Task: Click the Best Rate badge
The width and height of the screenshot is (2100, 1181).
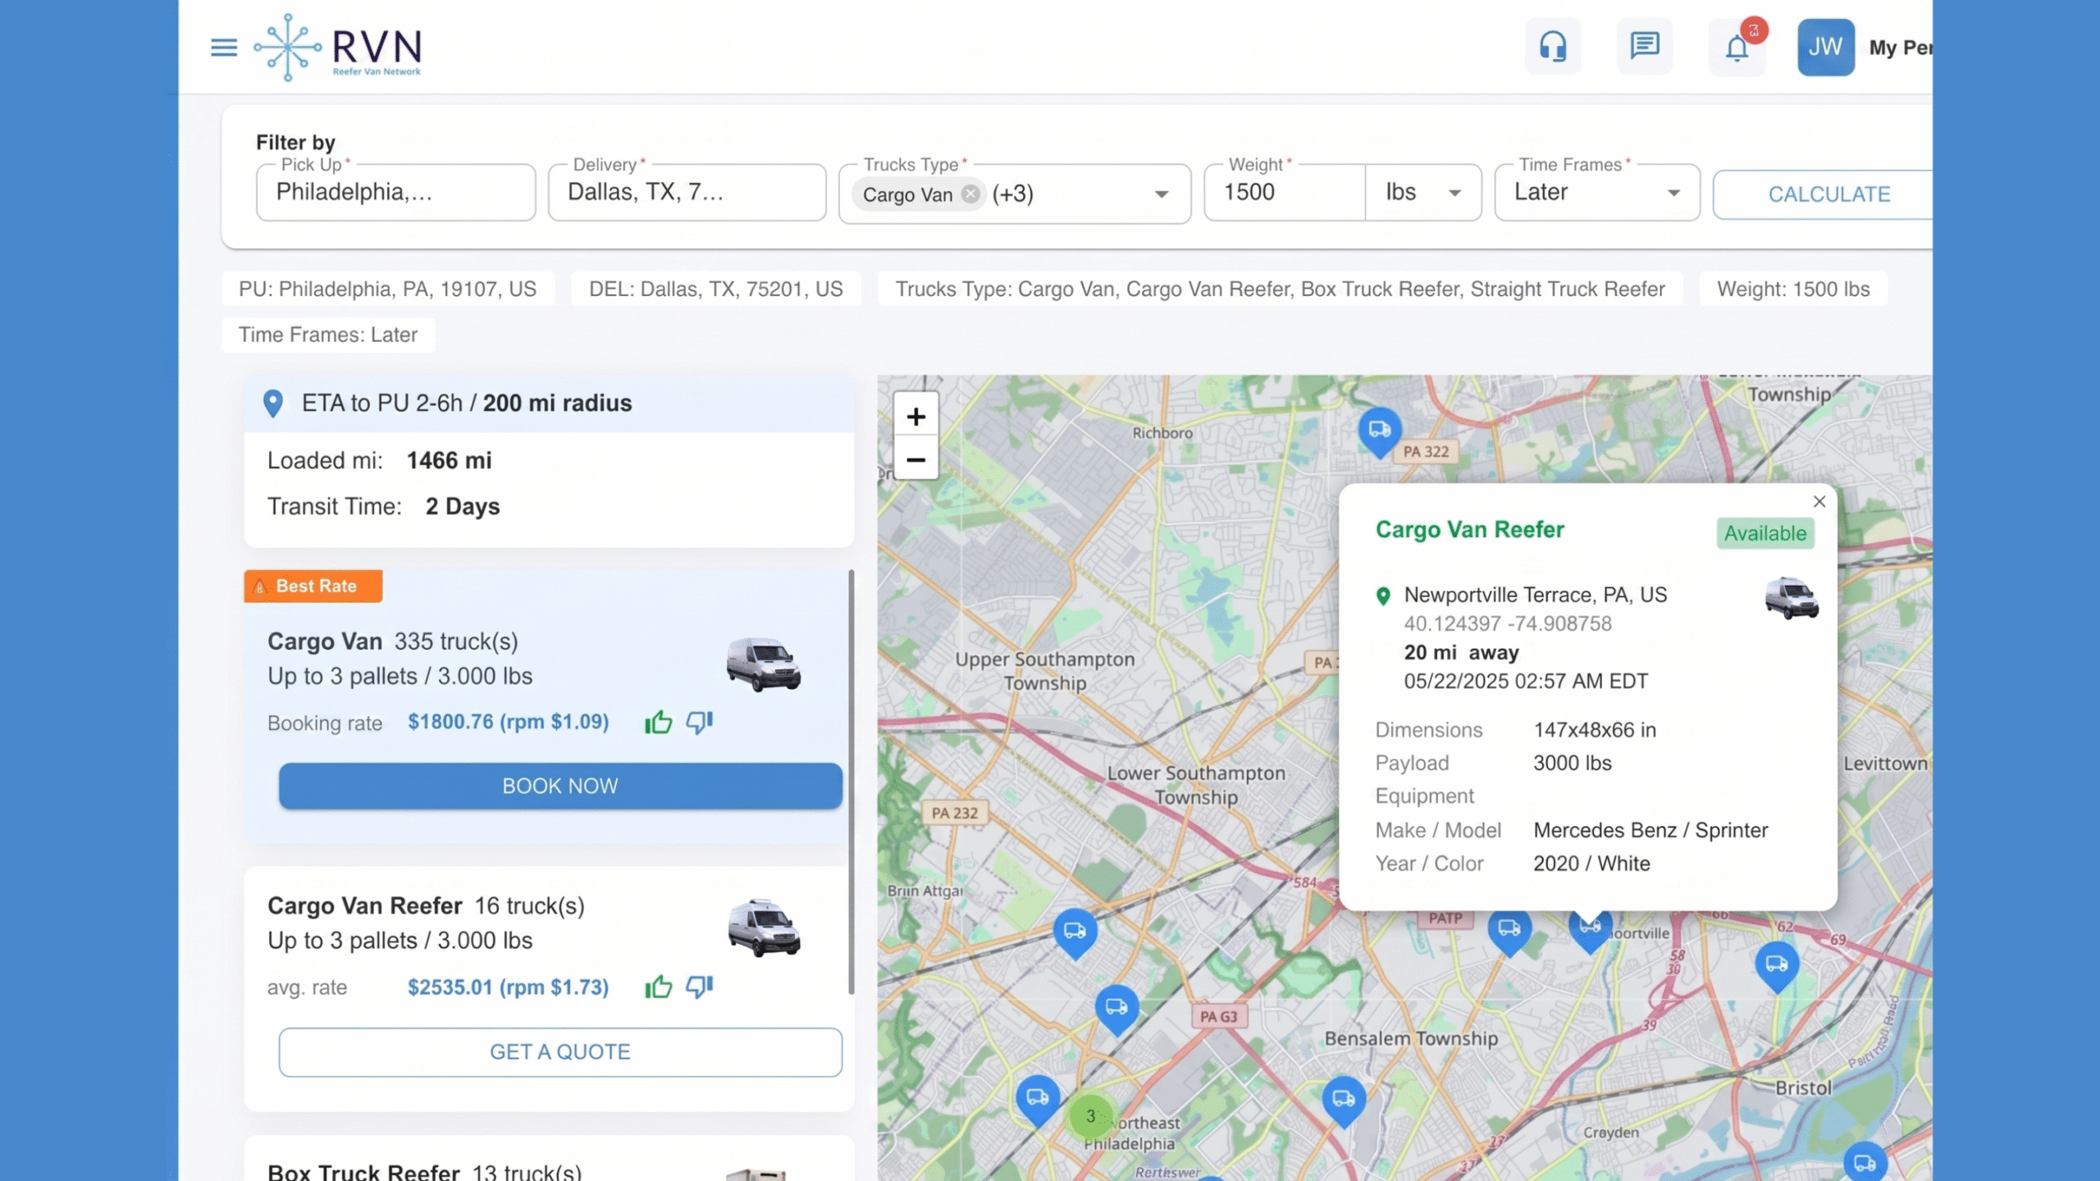Action: click(313, 586)
